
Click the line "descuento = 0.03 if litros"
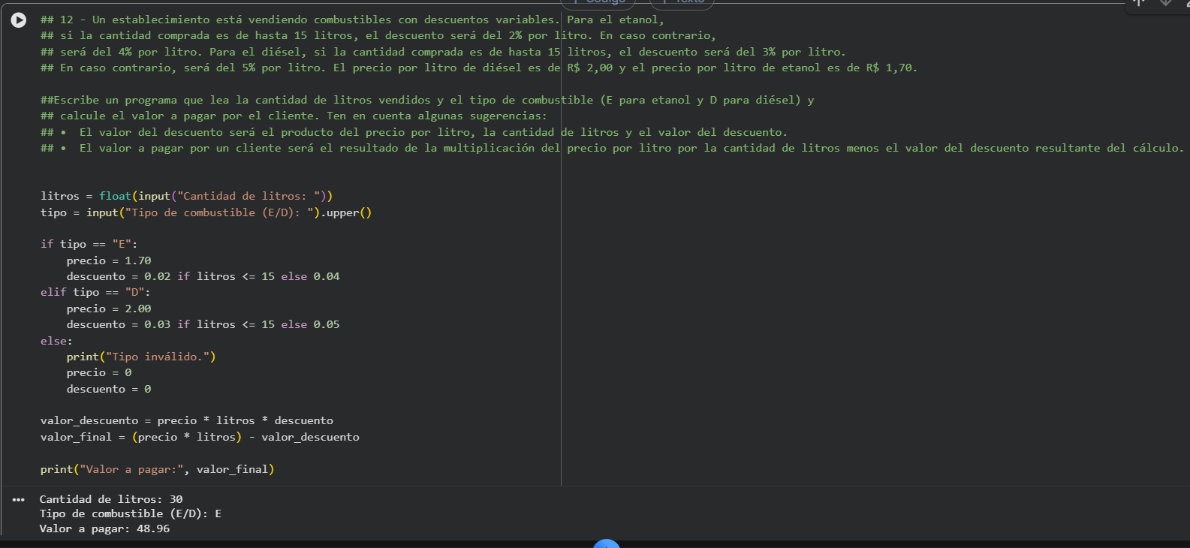tap(203, 325)
